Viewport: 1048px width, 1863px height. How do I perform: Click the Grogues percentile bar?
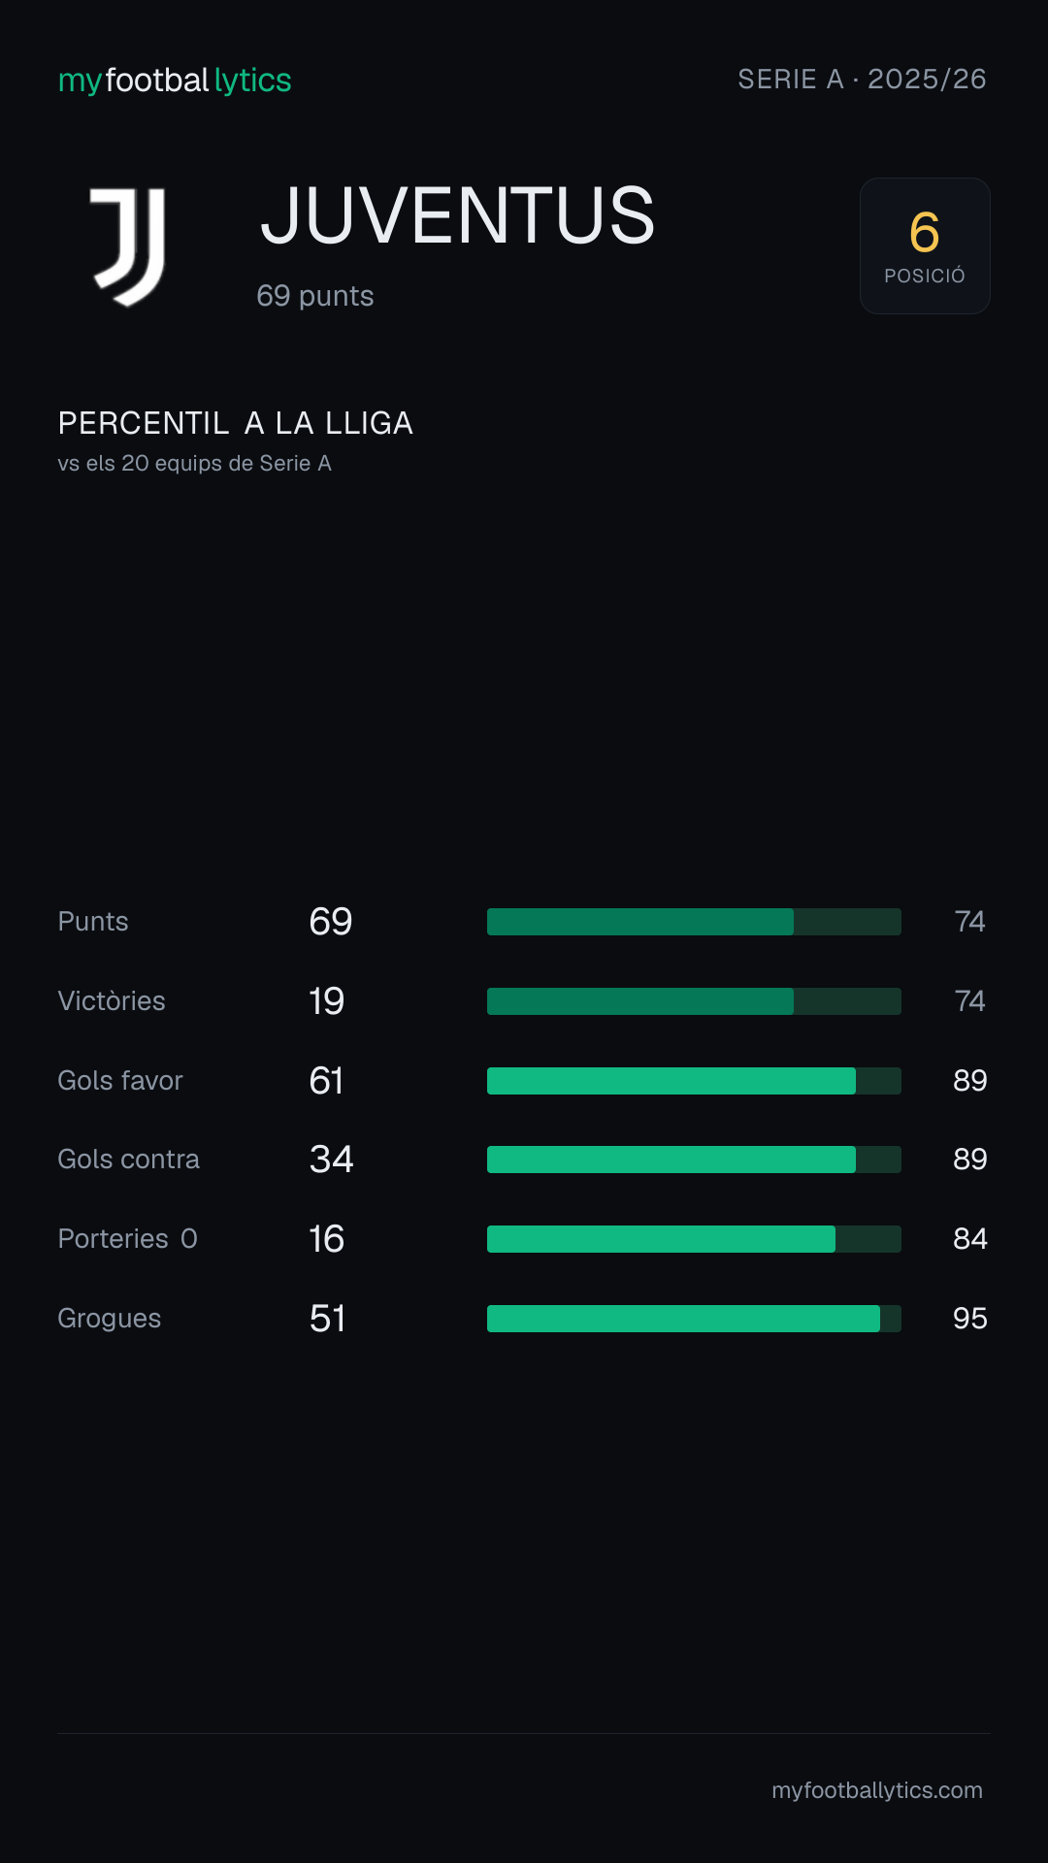tap(694, 1319)
